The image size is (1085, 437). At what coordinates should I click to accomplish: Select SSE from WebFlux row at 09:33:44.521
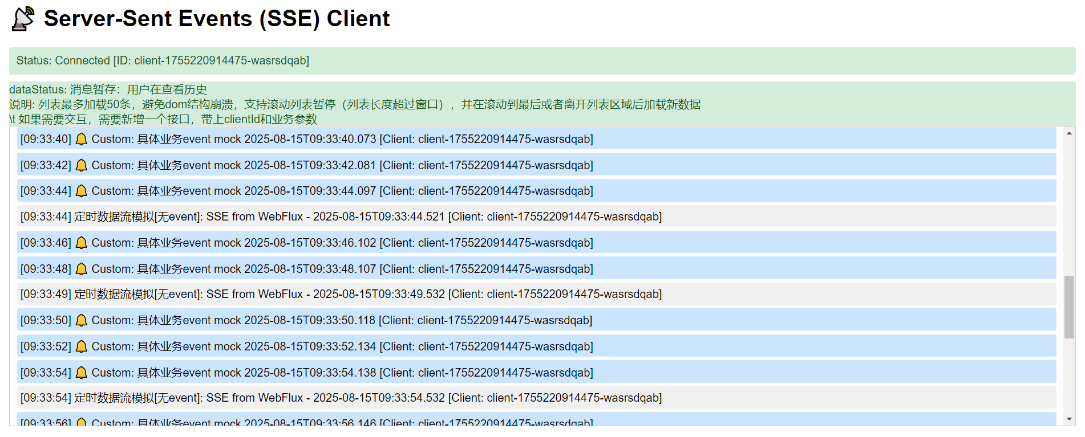[x=536, y=217]
